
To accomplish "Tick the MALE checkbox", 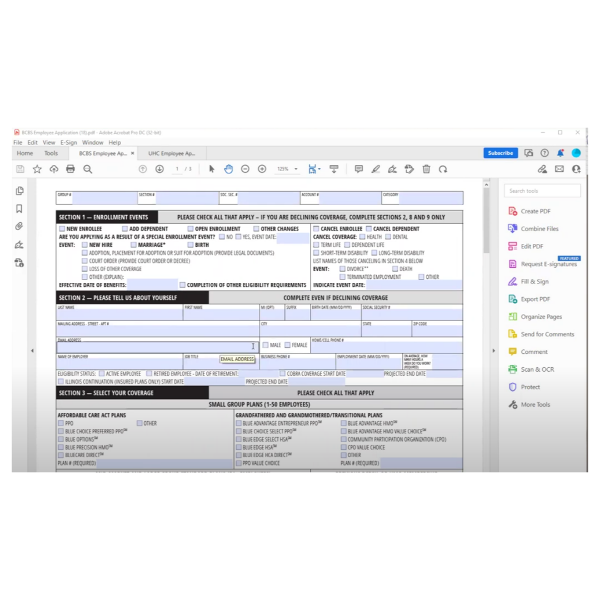I will click(266, 345).
